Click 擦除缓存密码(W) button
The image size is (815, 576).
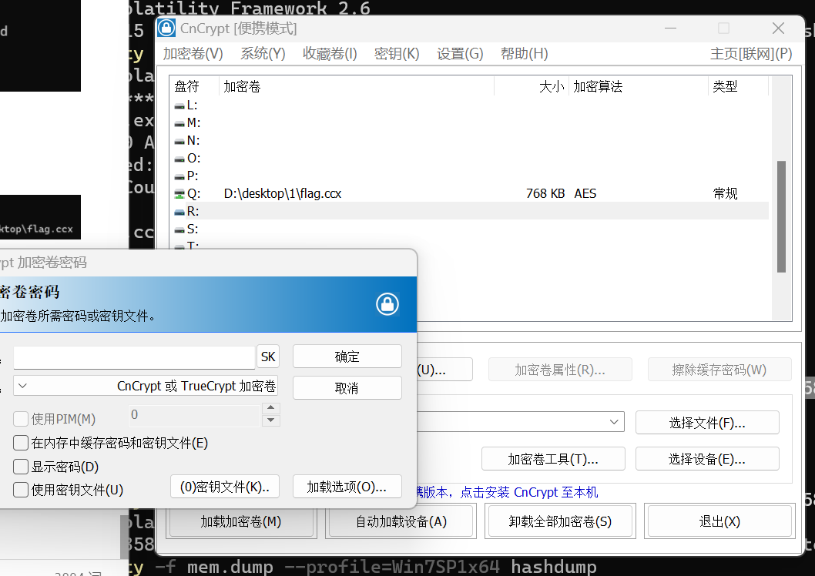(x=720, y=370)
